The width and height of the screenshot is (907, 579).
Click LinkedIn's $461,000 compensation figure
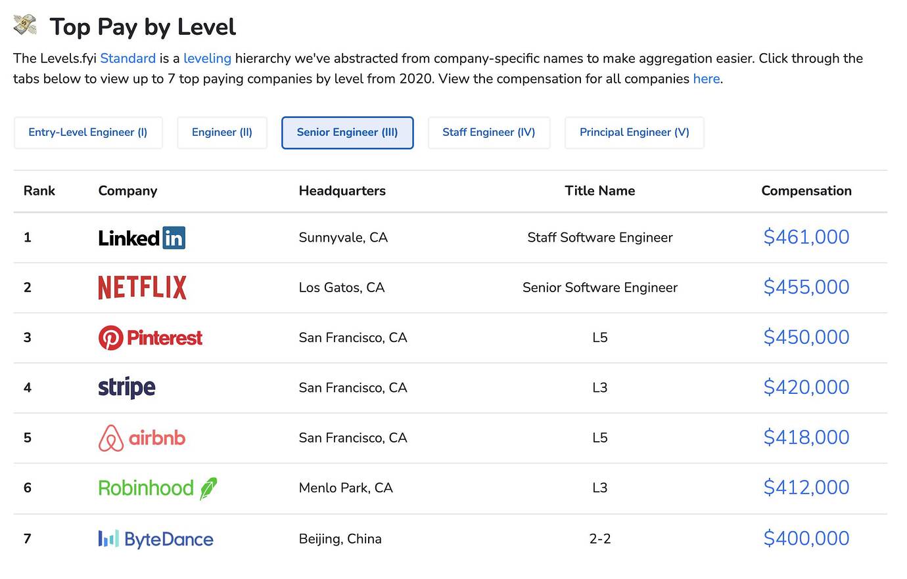coord(806,237)
